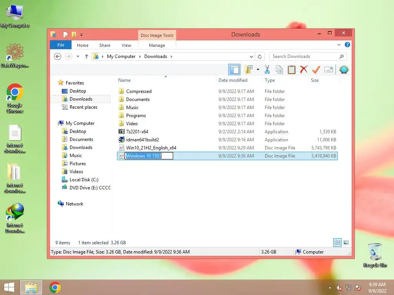Click the Forward navigation arrow
Viewport: 394px width, 295px height.
click(68, 56)
